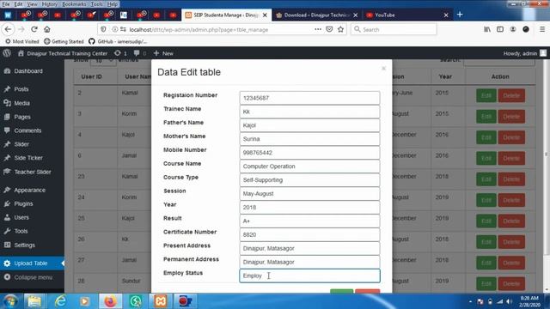Open the Most Visited bookmarks folder
The image size is (550, 309).
(x=22, y=41)
